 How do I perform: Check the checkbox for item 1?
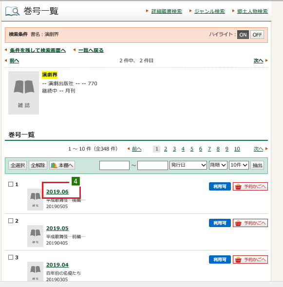(x=11, y=184)
